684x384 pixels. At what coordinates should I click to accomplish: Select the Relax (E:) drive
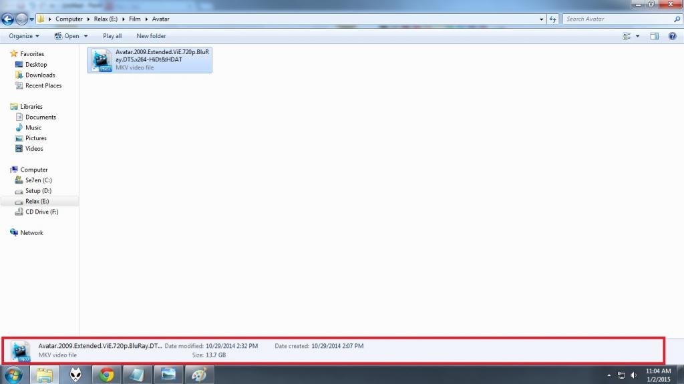point(37,201)
